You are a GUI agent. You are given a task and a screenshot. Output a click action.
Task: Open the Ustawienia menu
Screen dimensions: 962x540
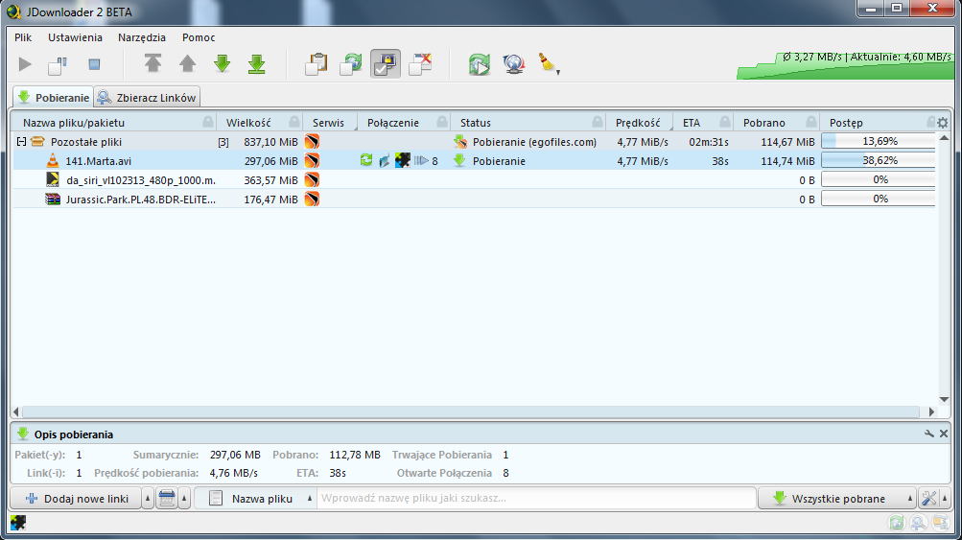75,37
